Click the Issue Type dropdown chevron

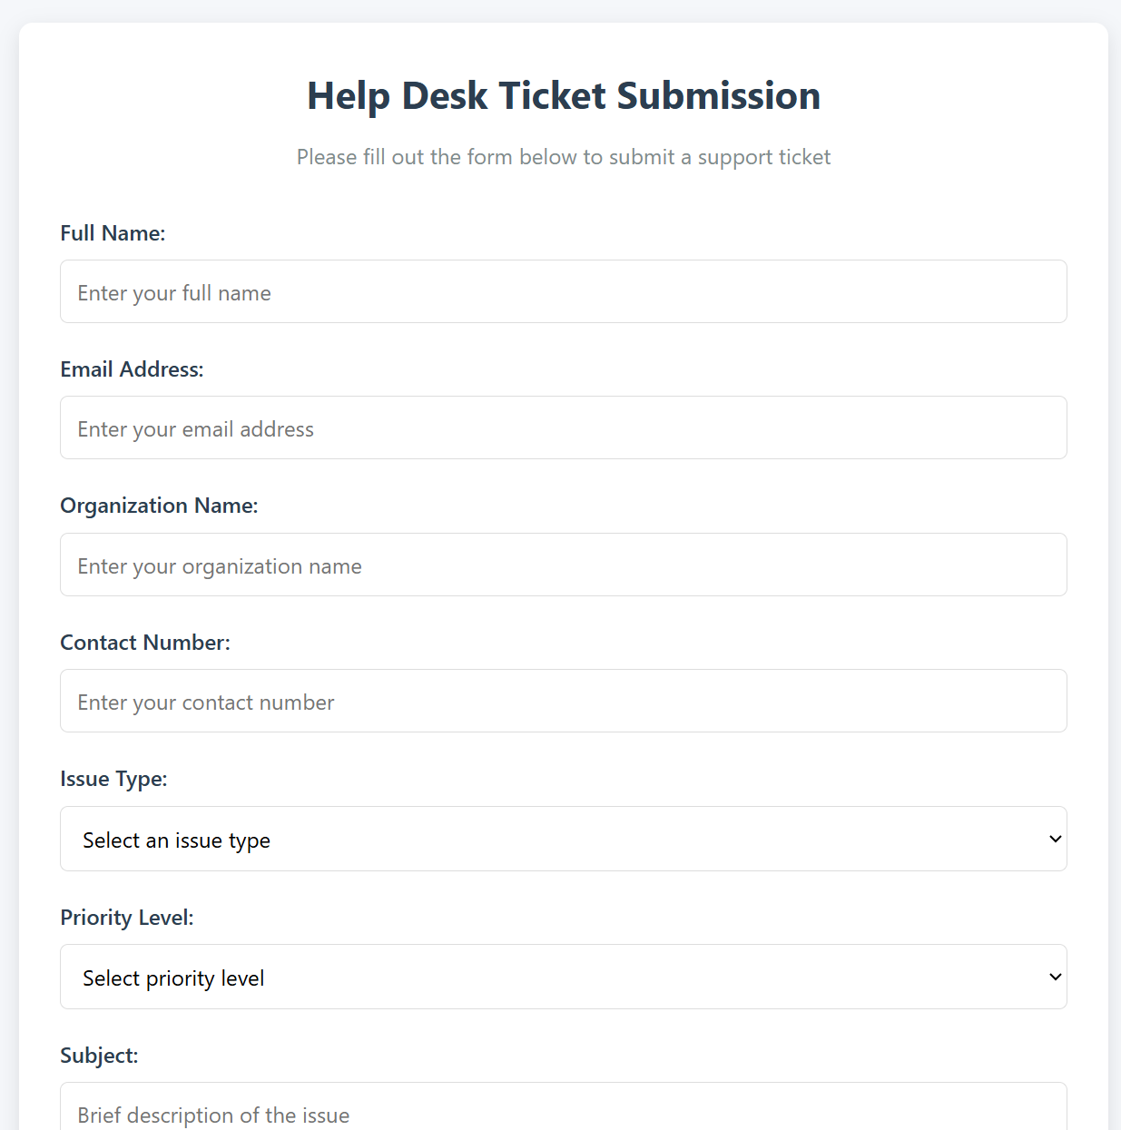pos(1055,839)
